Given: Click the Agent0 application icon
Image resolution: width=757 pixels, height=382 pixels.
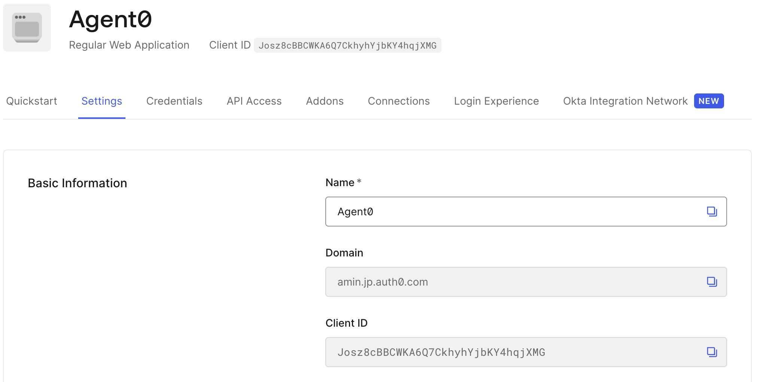Looking at the screenshot, I should pyautogui.click(x=27, y=28).
